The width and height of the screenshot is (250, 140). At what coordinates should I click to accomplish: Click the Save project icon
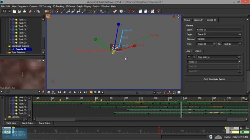point(24,11)
